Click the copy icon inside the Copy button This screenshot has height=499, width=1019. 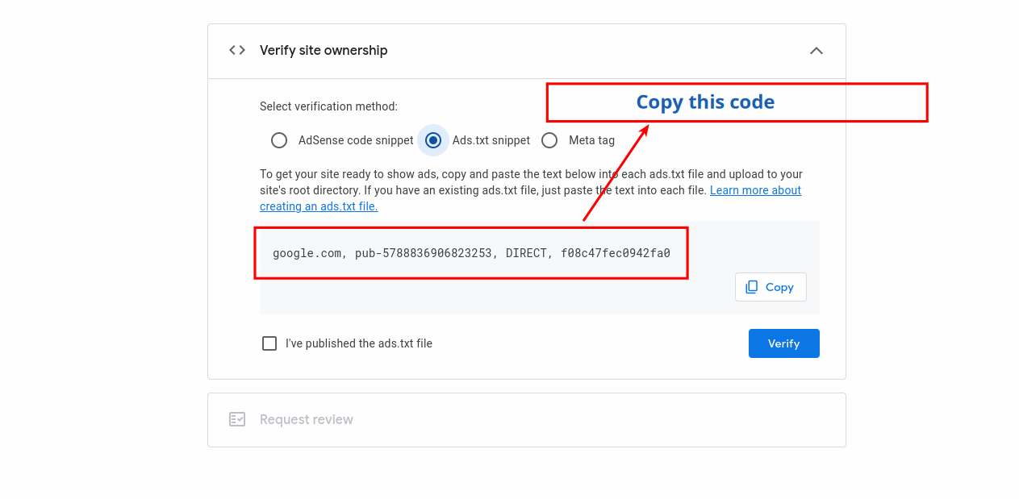[x=752, y=287]
